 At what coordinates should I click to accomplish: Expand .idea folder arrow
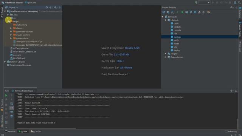tap(8, 15)
